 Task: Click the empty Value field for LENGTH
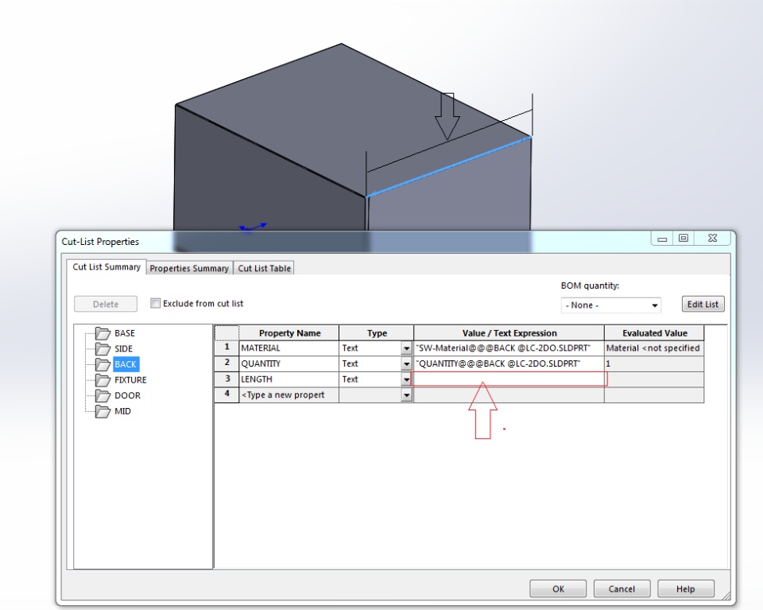(509, 379)
